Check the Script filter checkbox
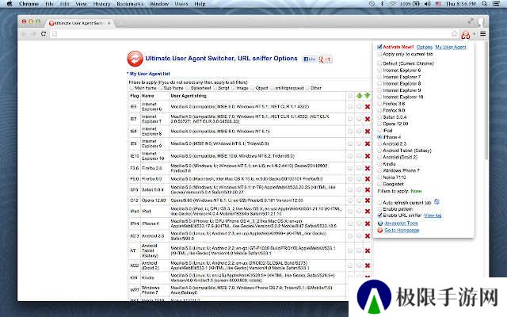Viewport: 507px width, 317px height. (x=215, y=88)
